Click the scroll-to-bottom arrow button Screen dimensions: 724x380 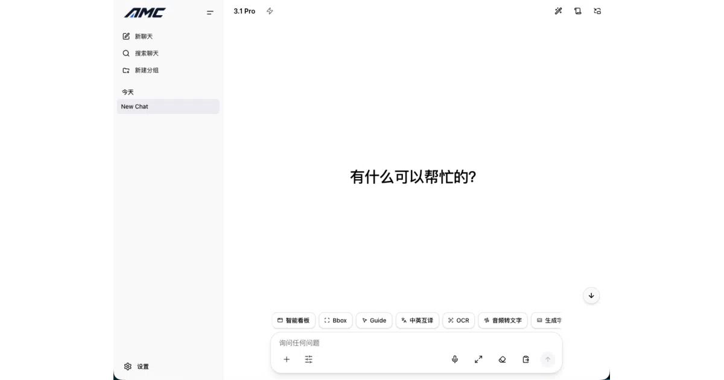591,296
